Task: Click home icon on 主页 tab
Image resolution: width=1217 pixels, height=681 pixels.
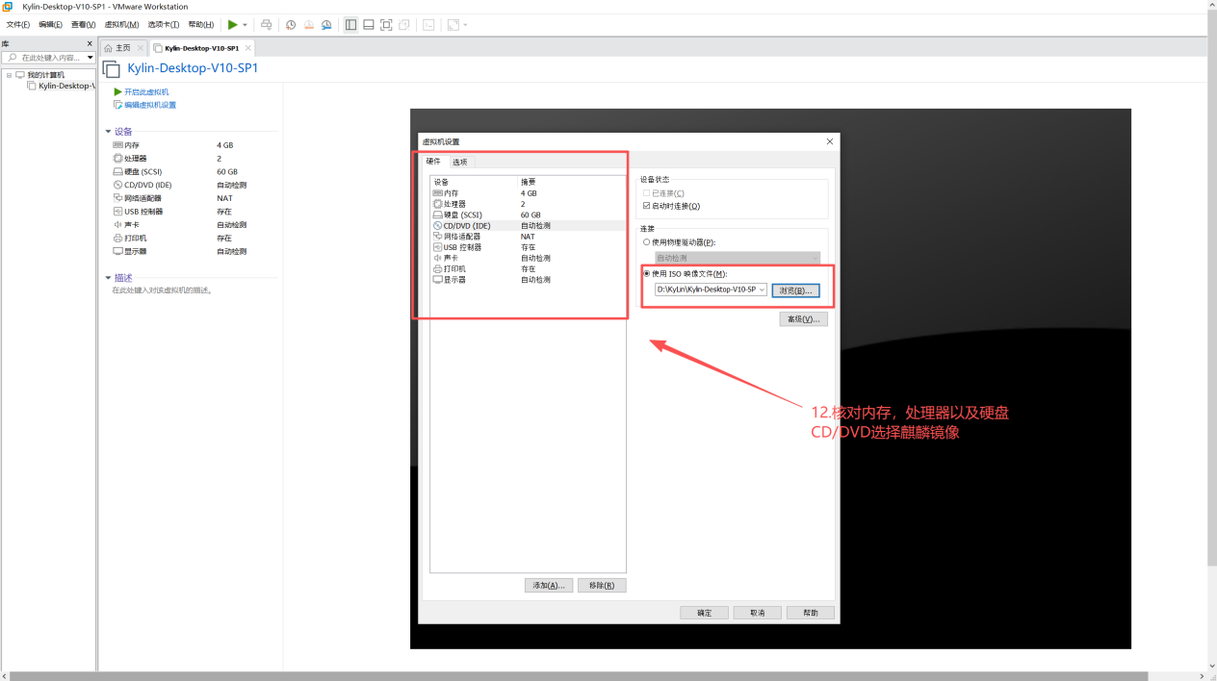Action: 109,48
